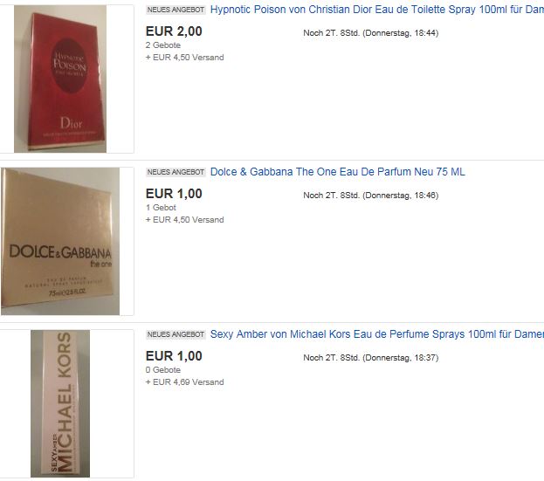The height and width of the screenshot is (481, 544).
Task: Click the 2 Gebote bid count
Action: [163, 45]
